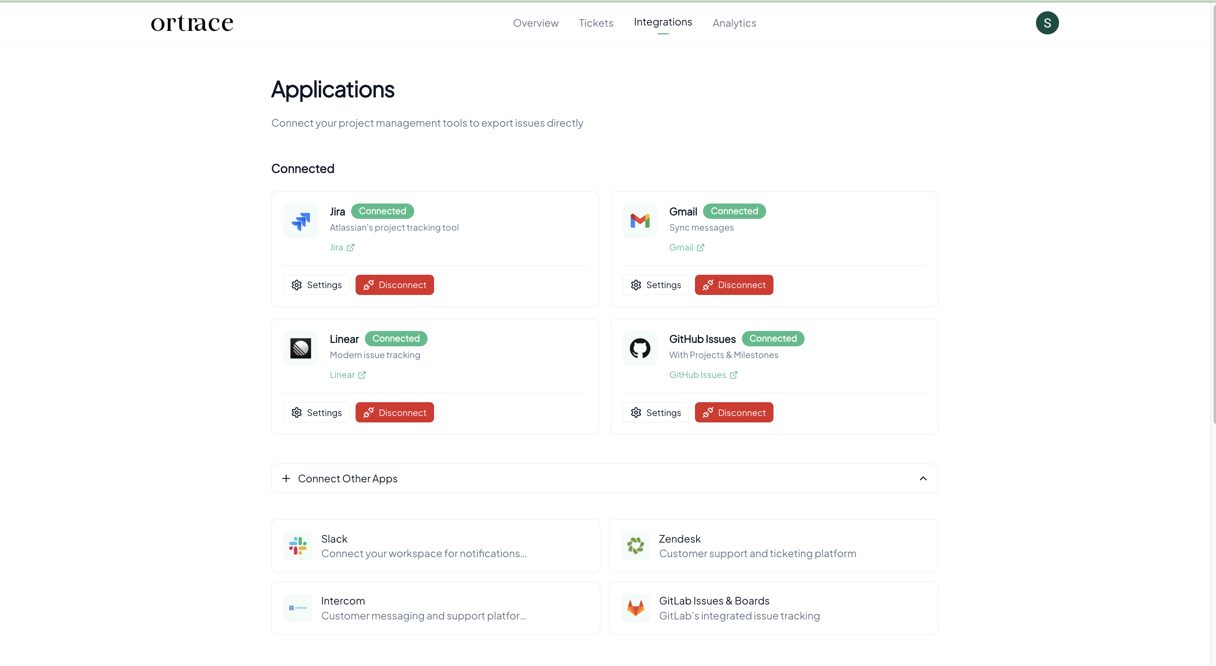
Task: Click the plus icon beside Connect Other Apps
Action: point(286,479)
